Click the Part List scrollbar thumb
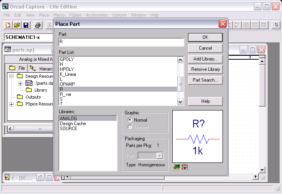 pos(180,84)
